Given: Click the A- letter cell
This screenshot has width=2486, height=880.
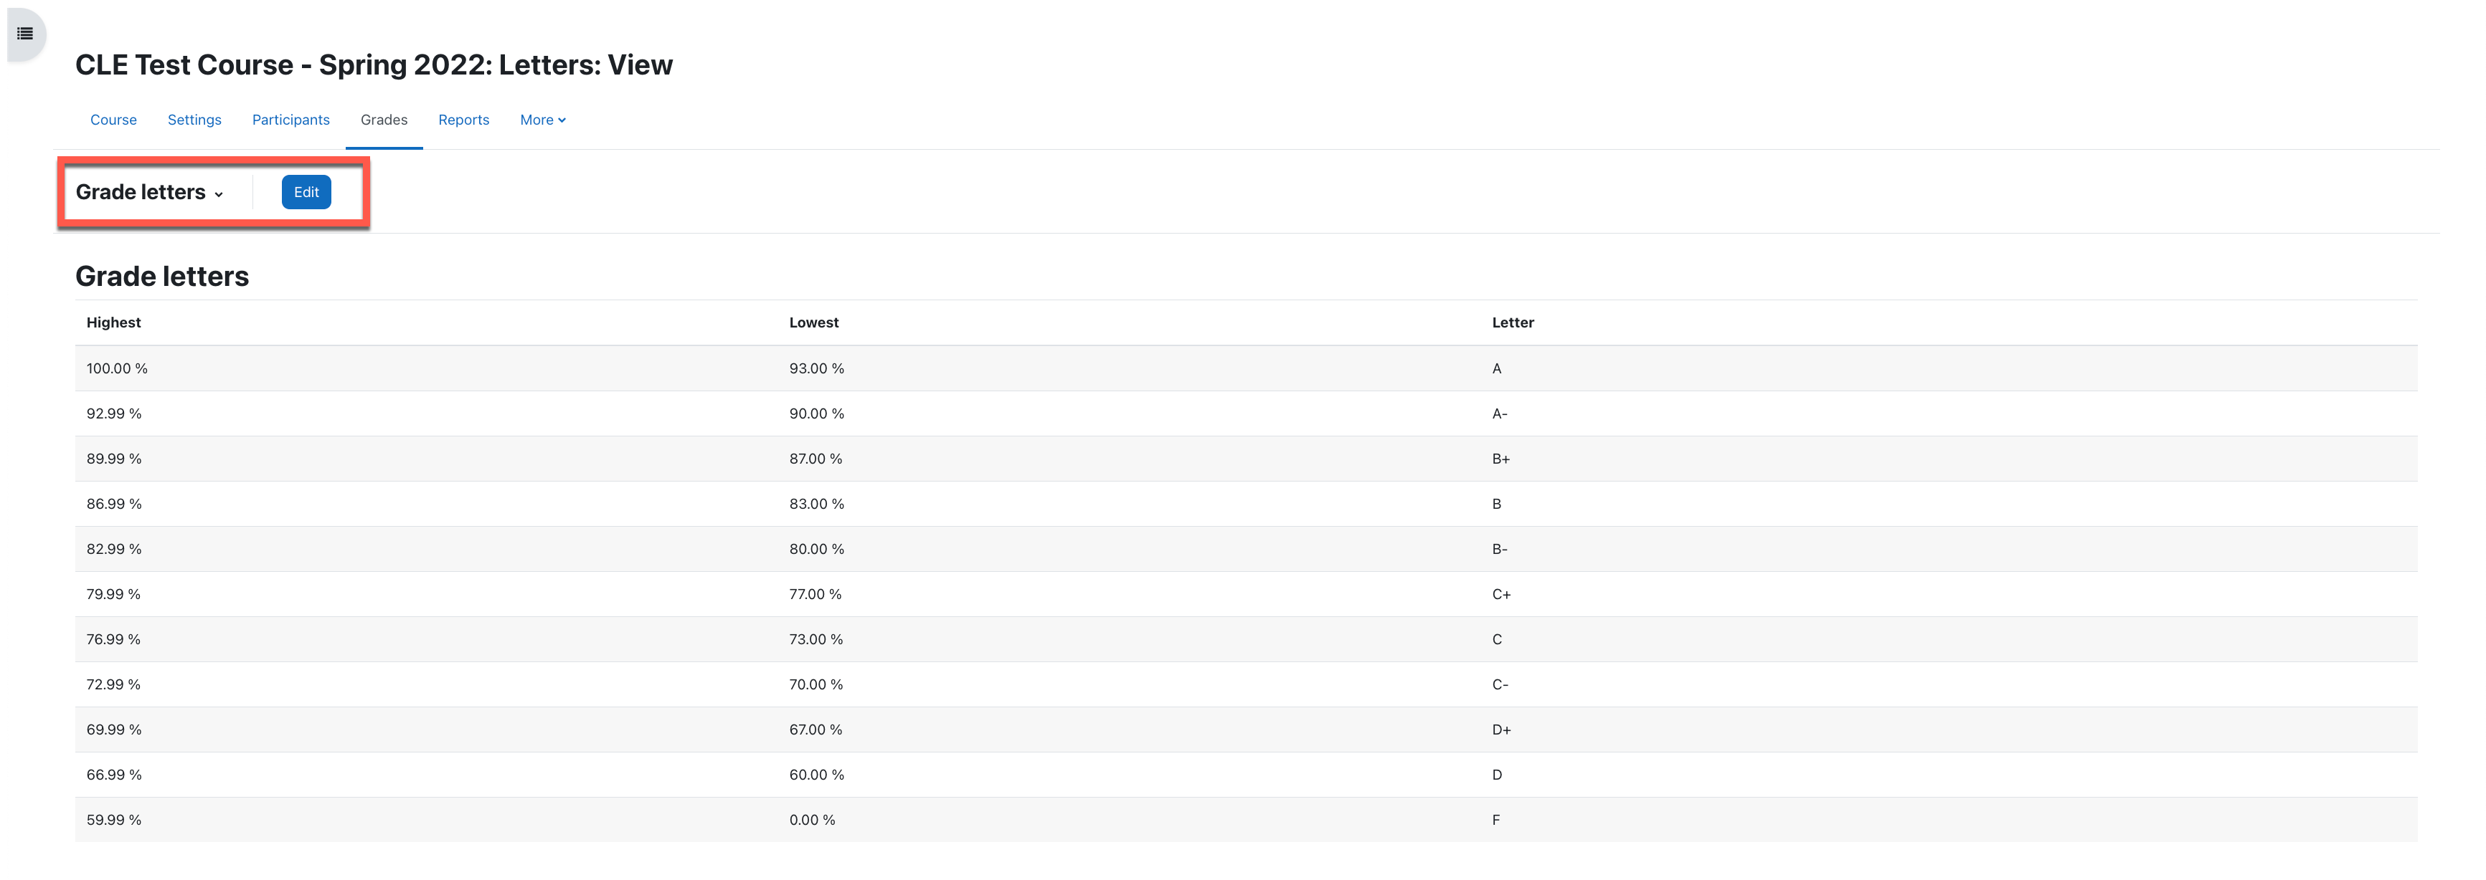Looking at the screenshot, I should tap(1500, 413).
